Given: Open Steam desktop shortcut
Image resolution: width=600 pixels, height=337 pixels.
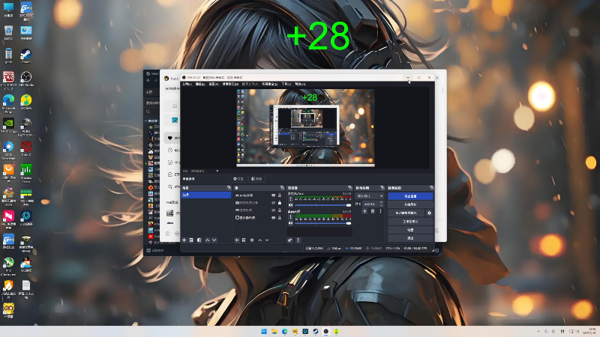Looking at the screenshot, I should coord(25,55).
